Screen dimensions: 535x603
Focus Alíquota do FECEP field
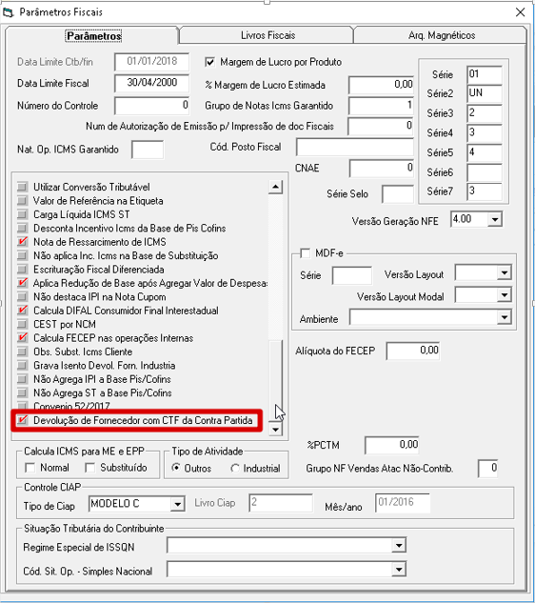(413, 351)
